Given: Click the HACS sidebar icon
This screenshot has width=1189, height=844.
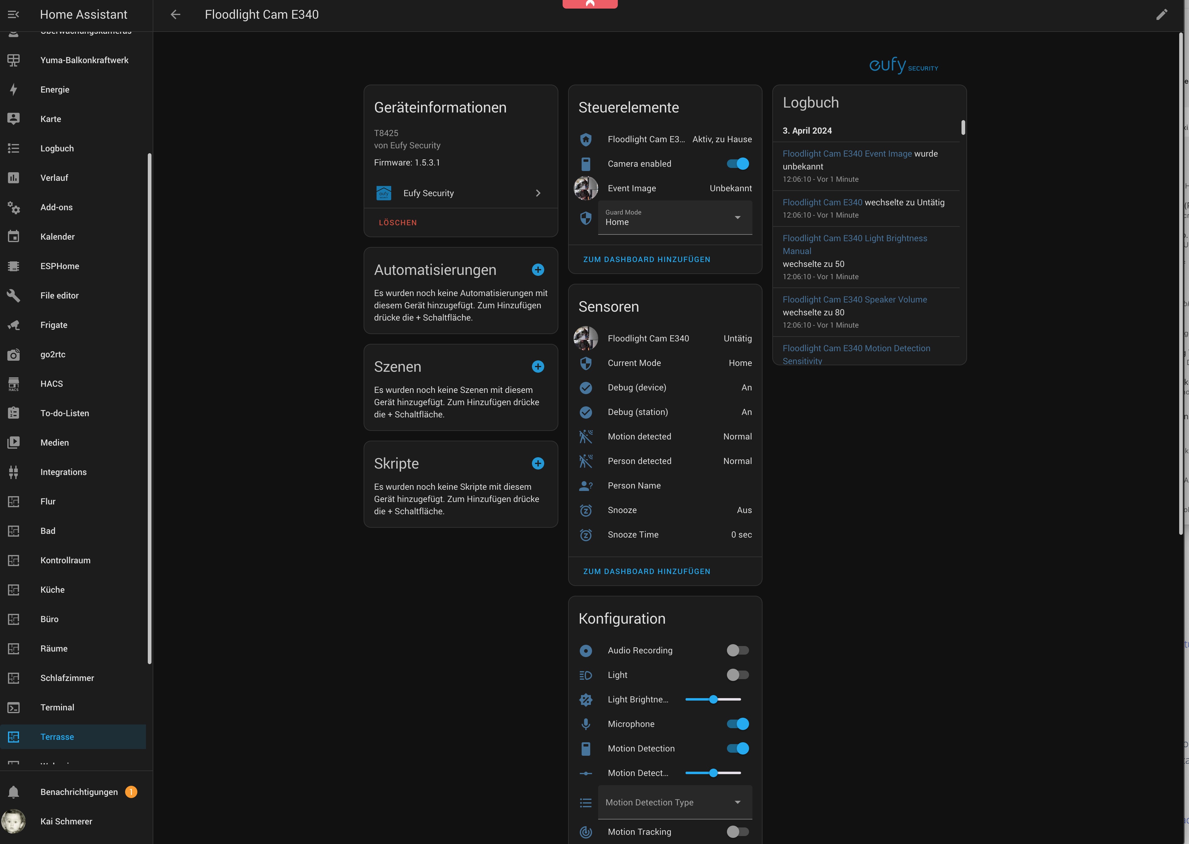Looking at the screenshot, I should (x=13, y=384).
